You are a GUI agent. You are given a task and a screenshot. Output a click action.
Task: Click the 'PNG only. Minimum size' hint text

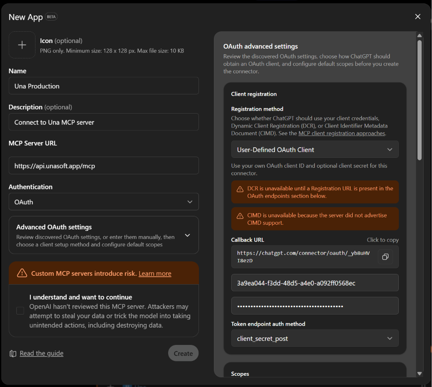tap(112, 51)
